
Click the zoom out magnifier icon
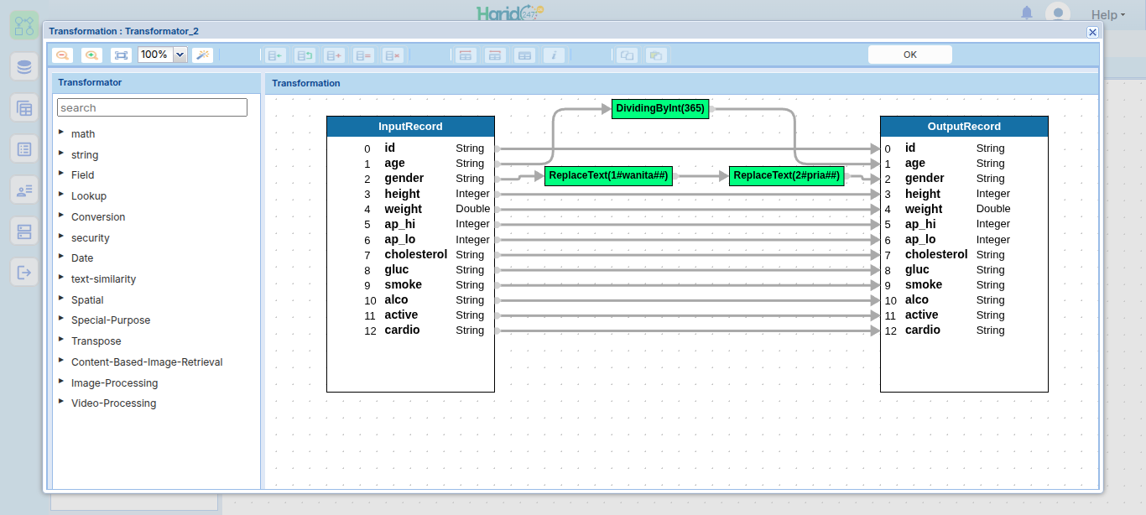(x=62, y=55)
